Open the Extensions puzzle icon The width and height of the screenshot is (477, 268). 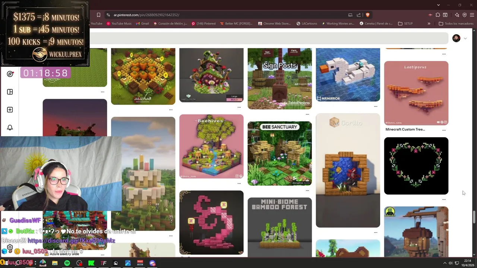pyautogui.click(x=438, y=15)
